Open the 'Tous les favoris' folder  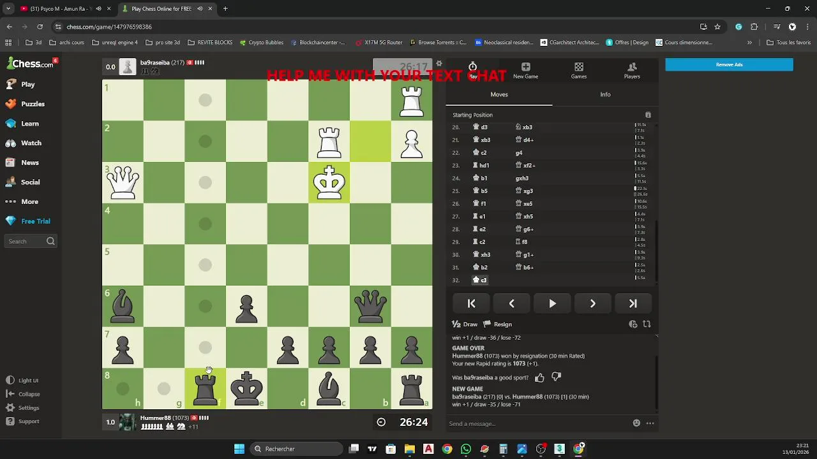[x=789, y=43]
